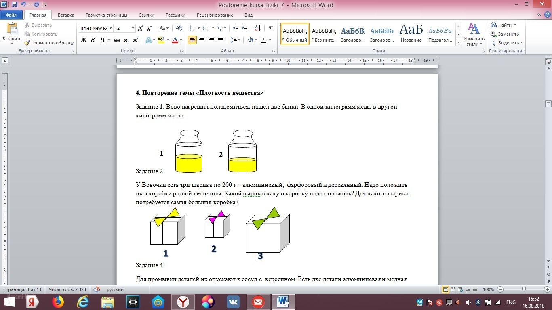This screenshot has width=552, height=310.
Task: Click the sort text icon
Action: 257,28
